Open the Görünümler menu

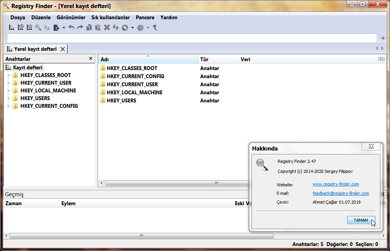pyautogui.click(x=71, y=17)
